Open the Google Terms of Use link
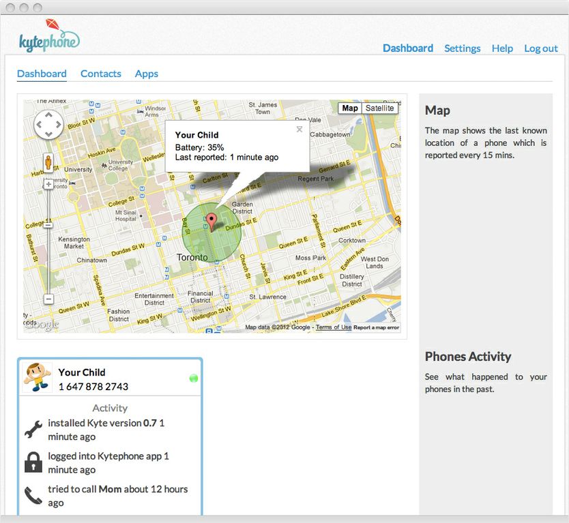569x523 pixels. pyautogui.click(x=334, y=327)
